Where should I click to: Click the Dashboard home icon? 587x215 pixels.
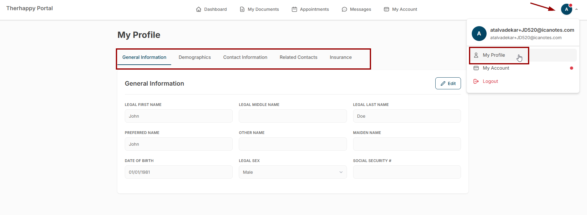coord(199,9)
